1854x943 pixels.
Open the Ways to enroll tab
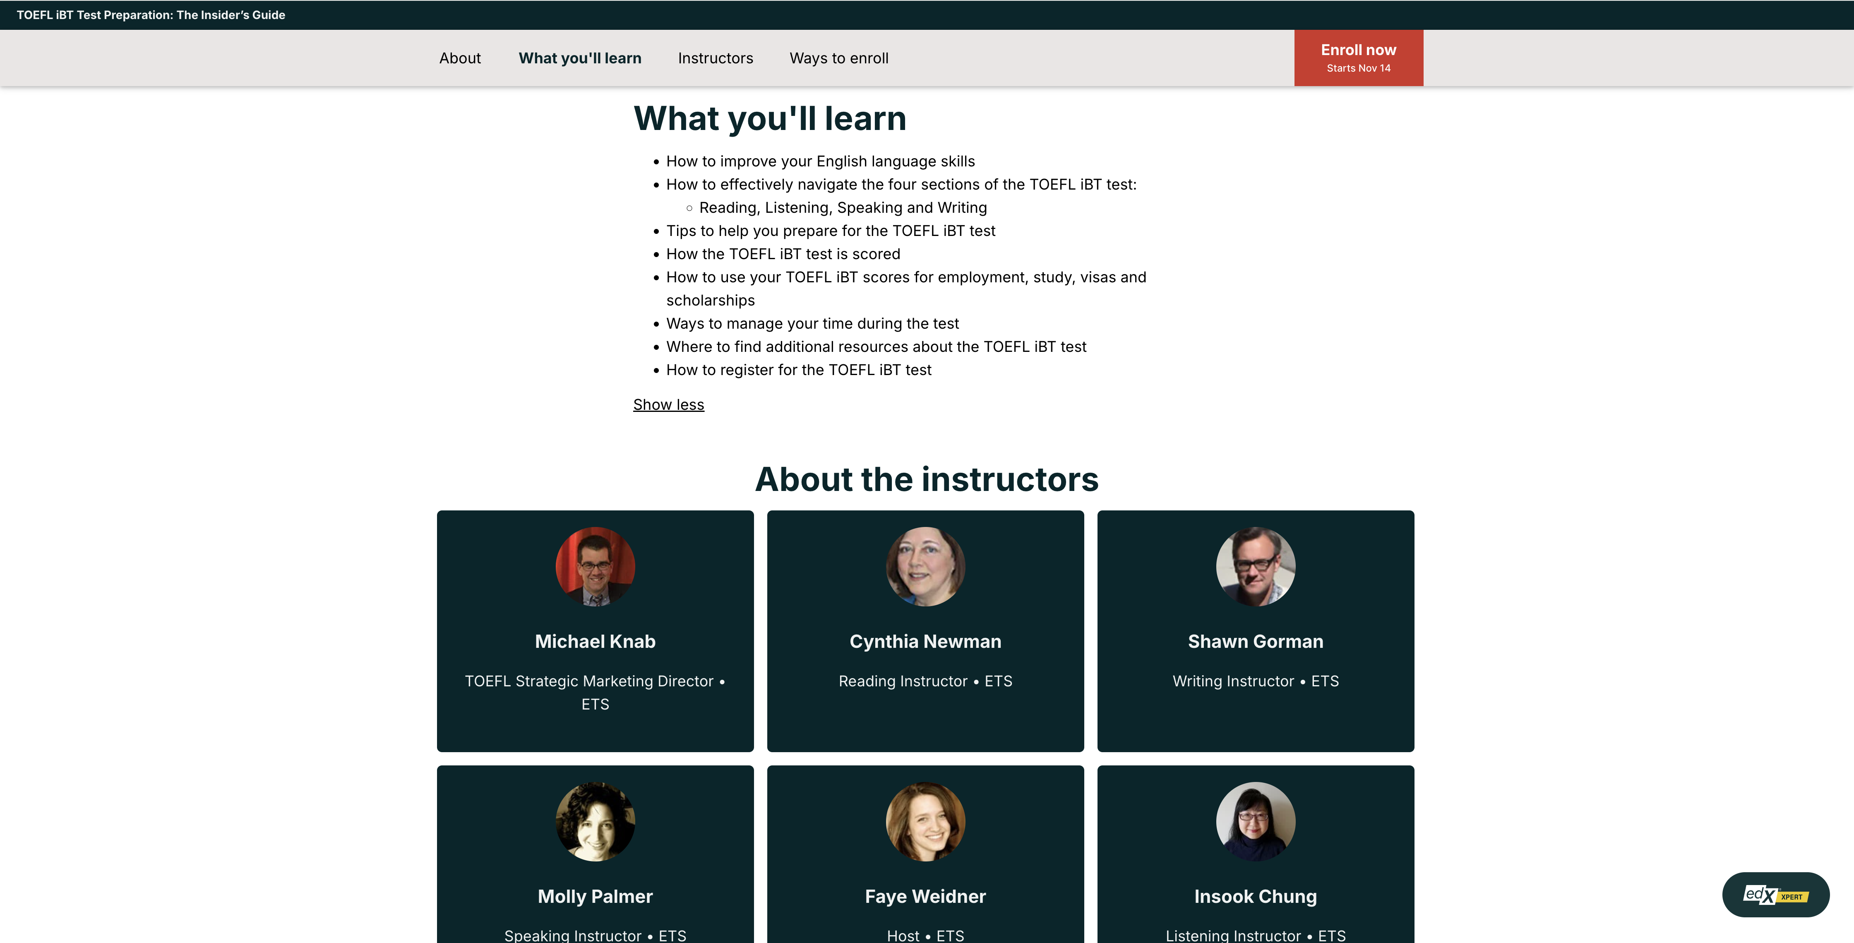tap(838, 58)
